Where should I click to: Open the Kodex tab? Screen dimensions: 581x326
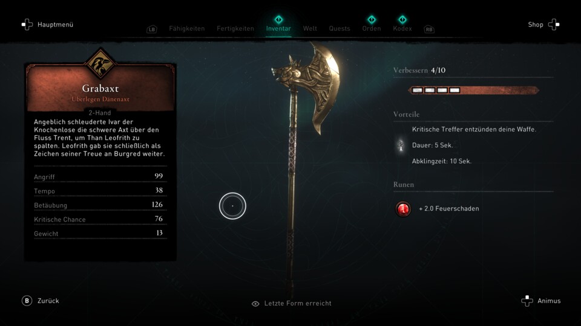pos(402,28)
